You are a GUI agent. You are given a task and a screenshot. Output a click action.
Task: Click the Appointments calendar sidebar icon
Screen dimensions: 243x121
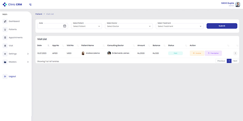pyautogui.click(x=5, y=37)
